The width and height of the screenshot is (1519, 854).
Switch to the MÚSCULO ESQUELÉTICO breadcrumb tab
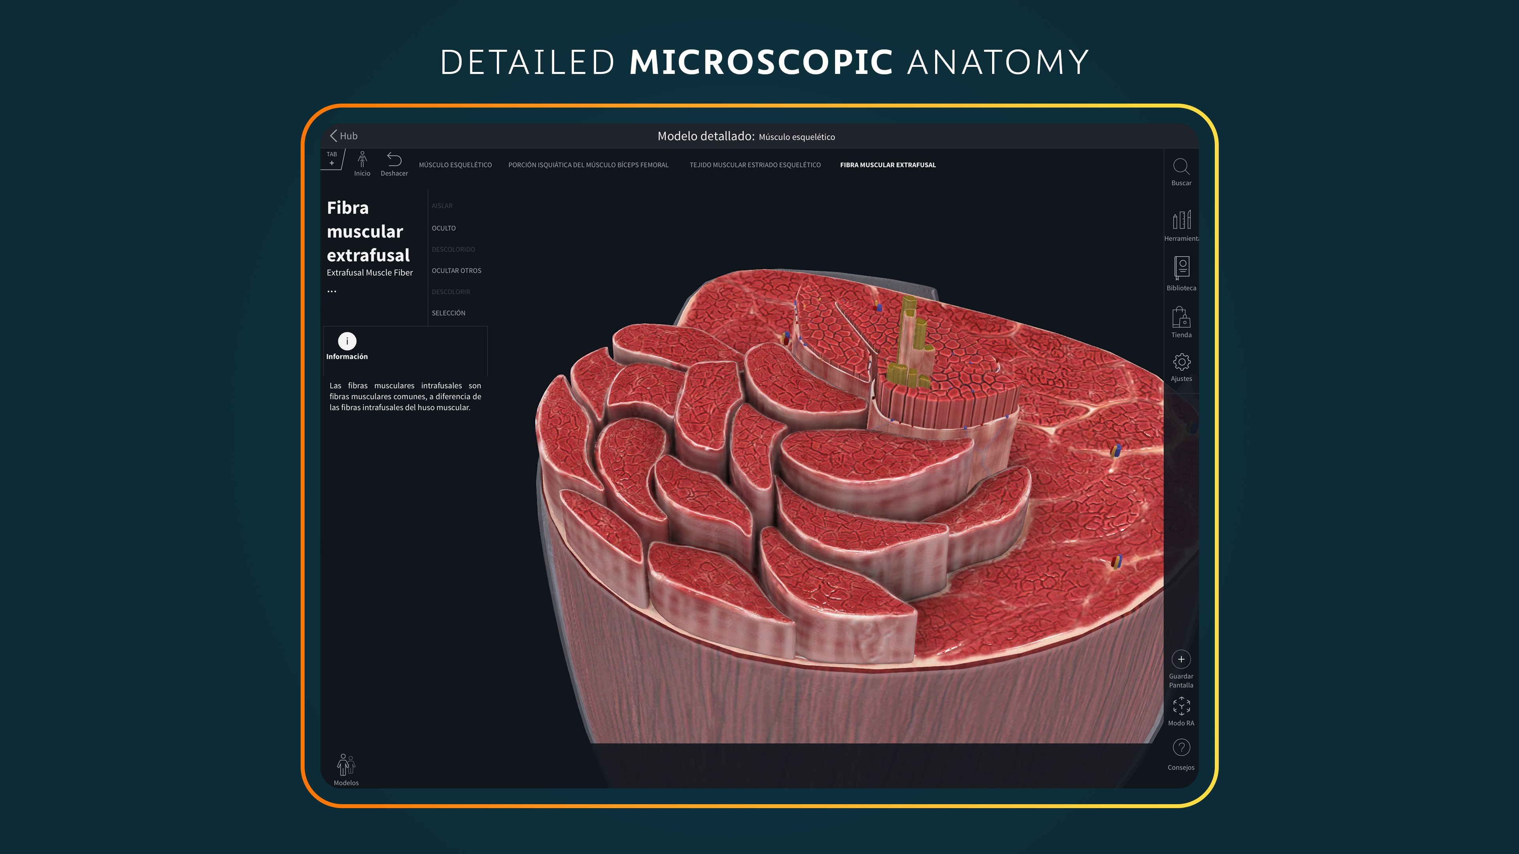point(455,165)
